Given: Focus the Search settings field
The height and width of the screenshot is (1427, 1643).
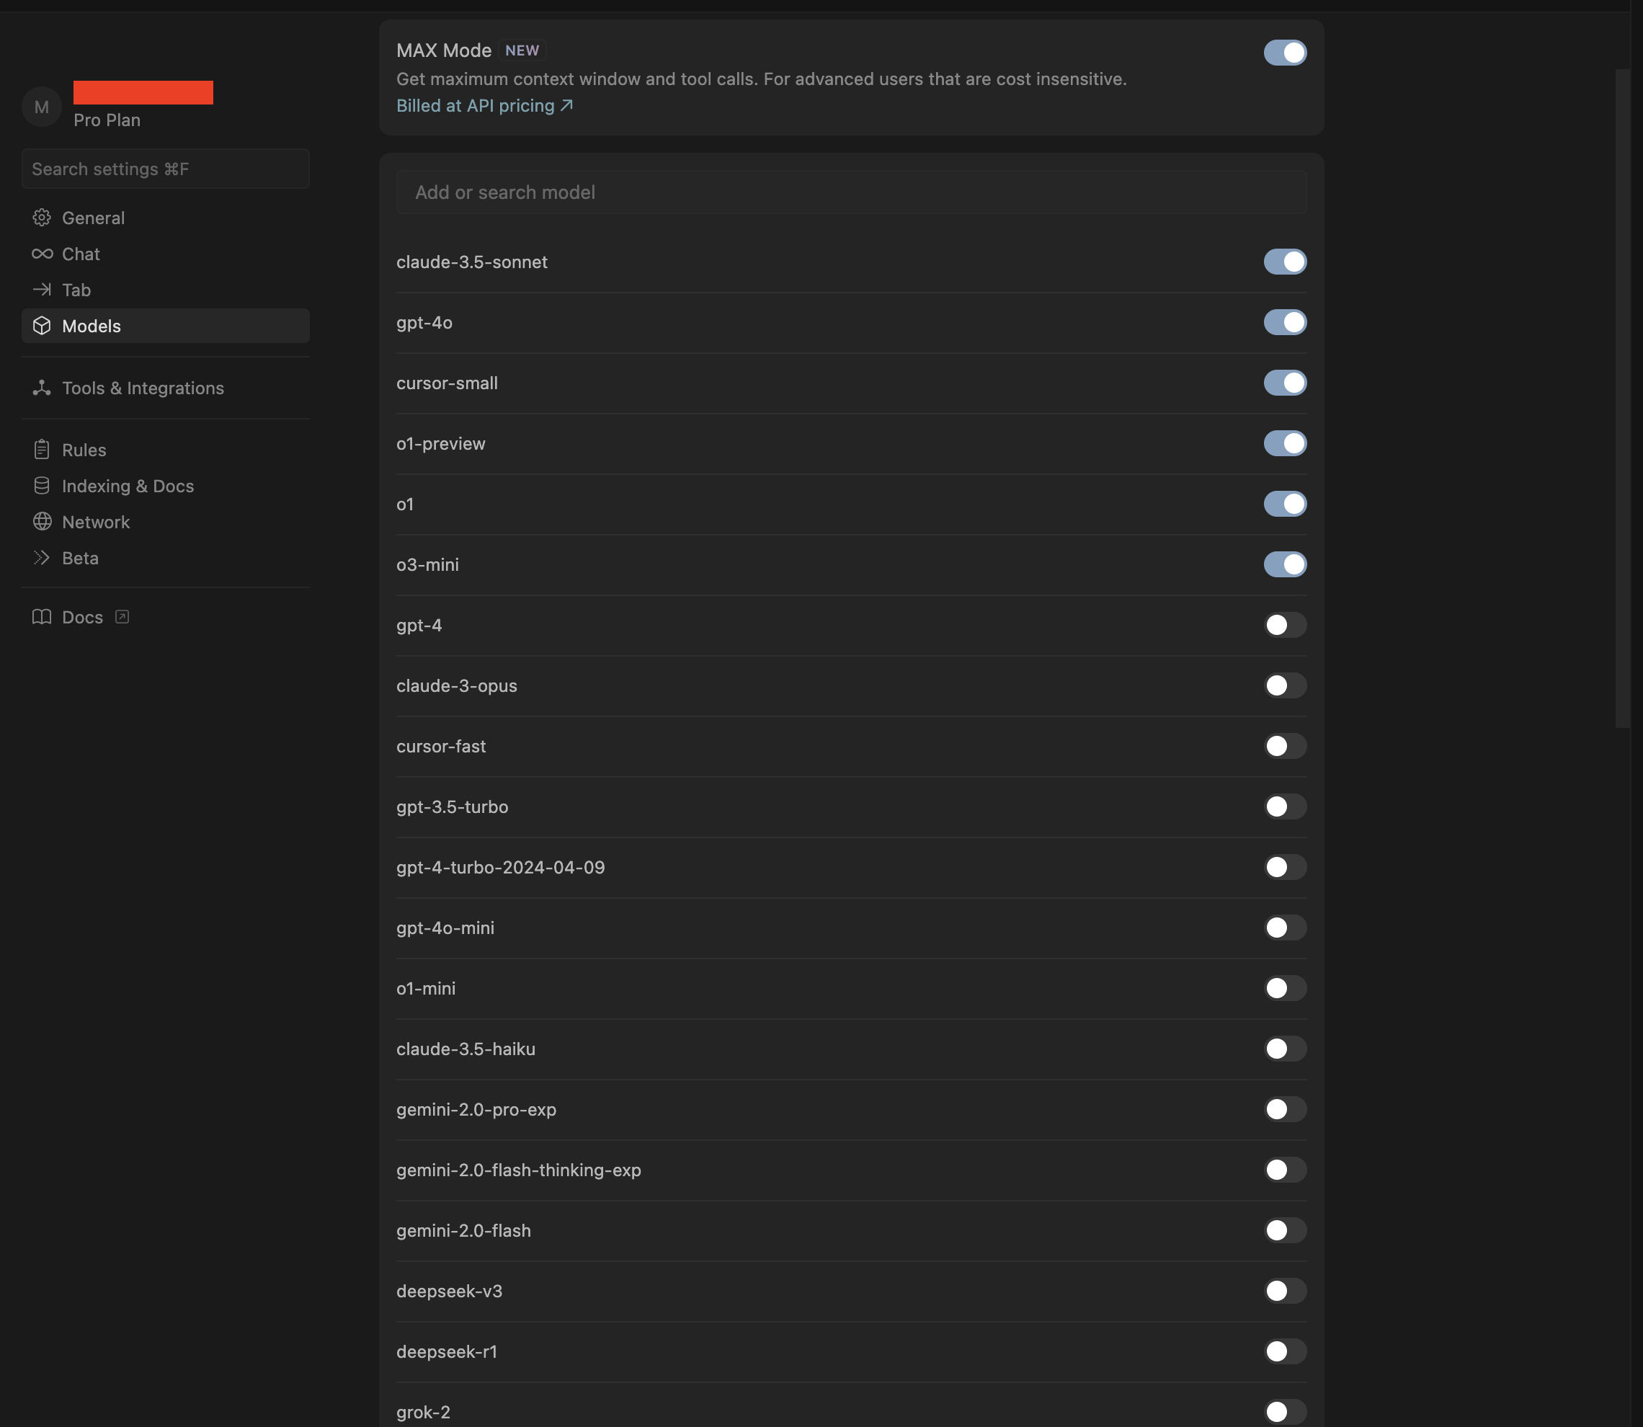Looking at the screenshot, I should (x=166, y=169).
